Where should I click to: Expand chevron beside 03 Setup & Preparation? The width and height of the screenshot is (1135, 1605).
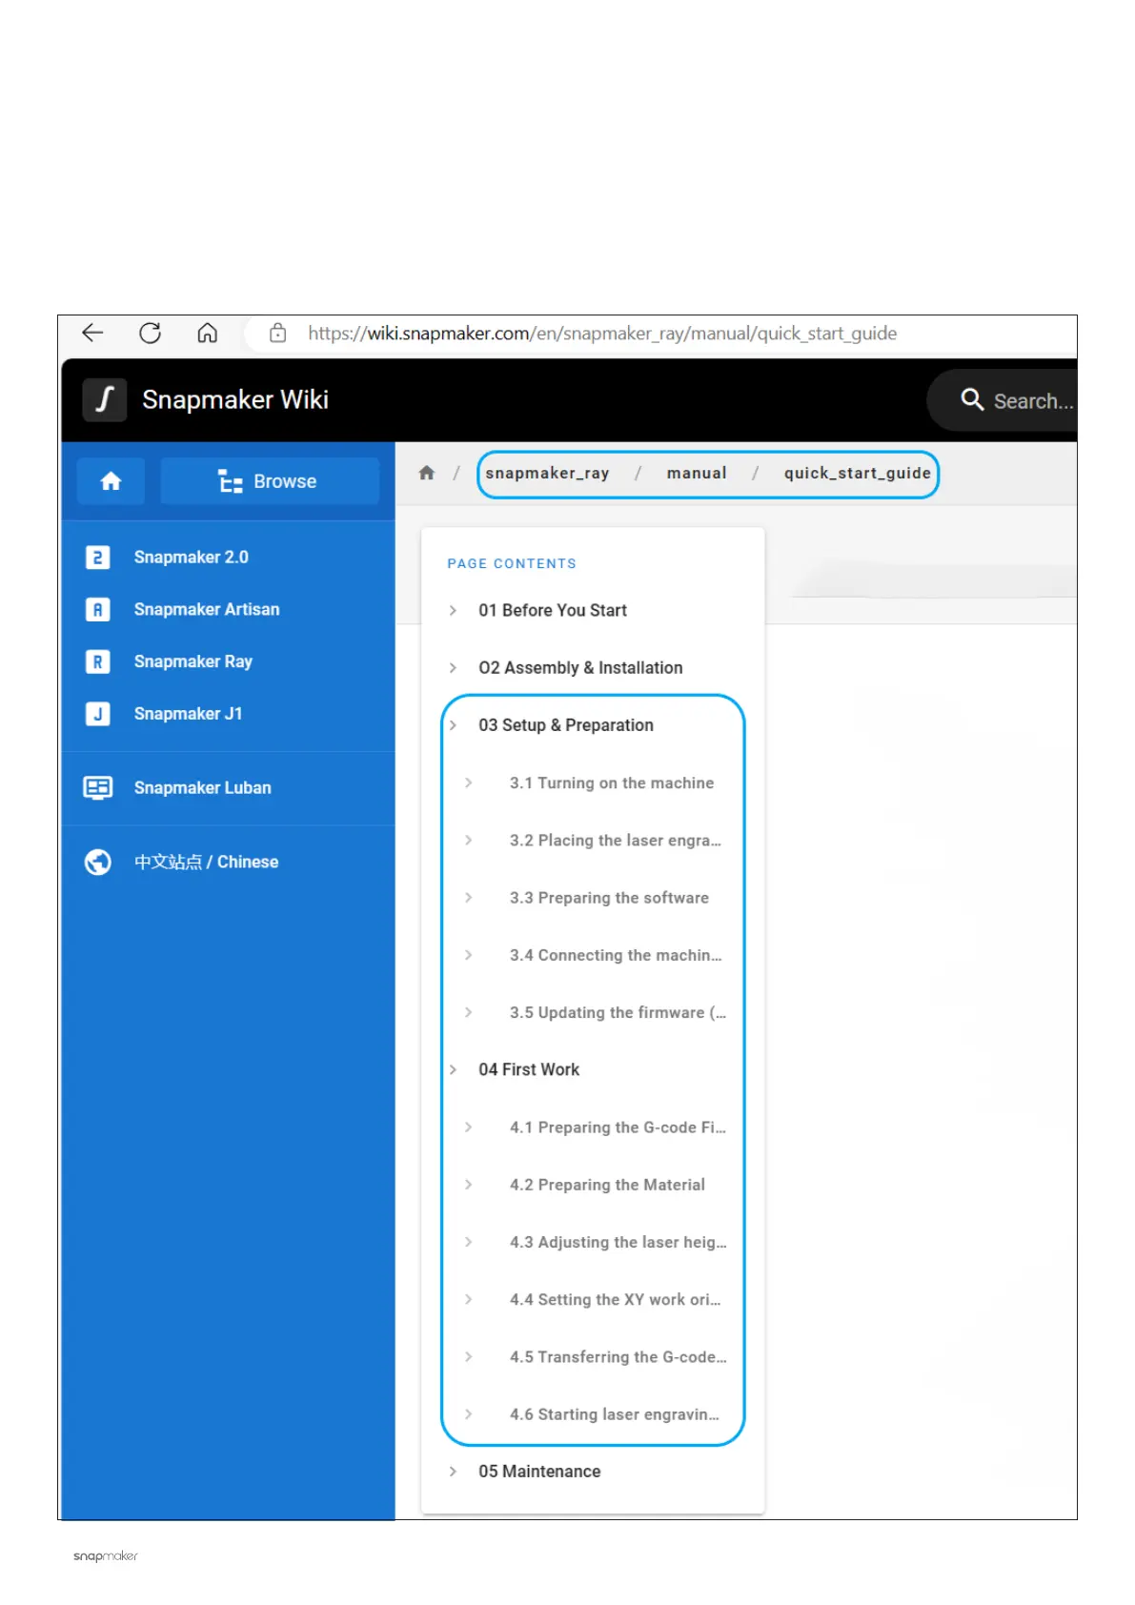[453, 725]
